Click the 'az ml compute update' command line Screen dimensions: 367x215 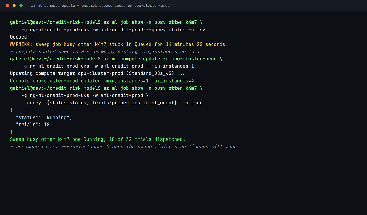tap(116, 59)
